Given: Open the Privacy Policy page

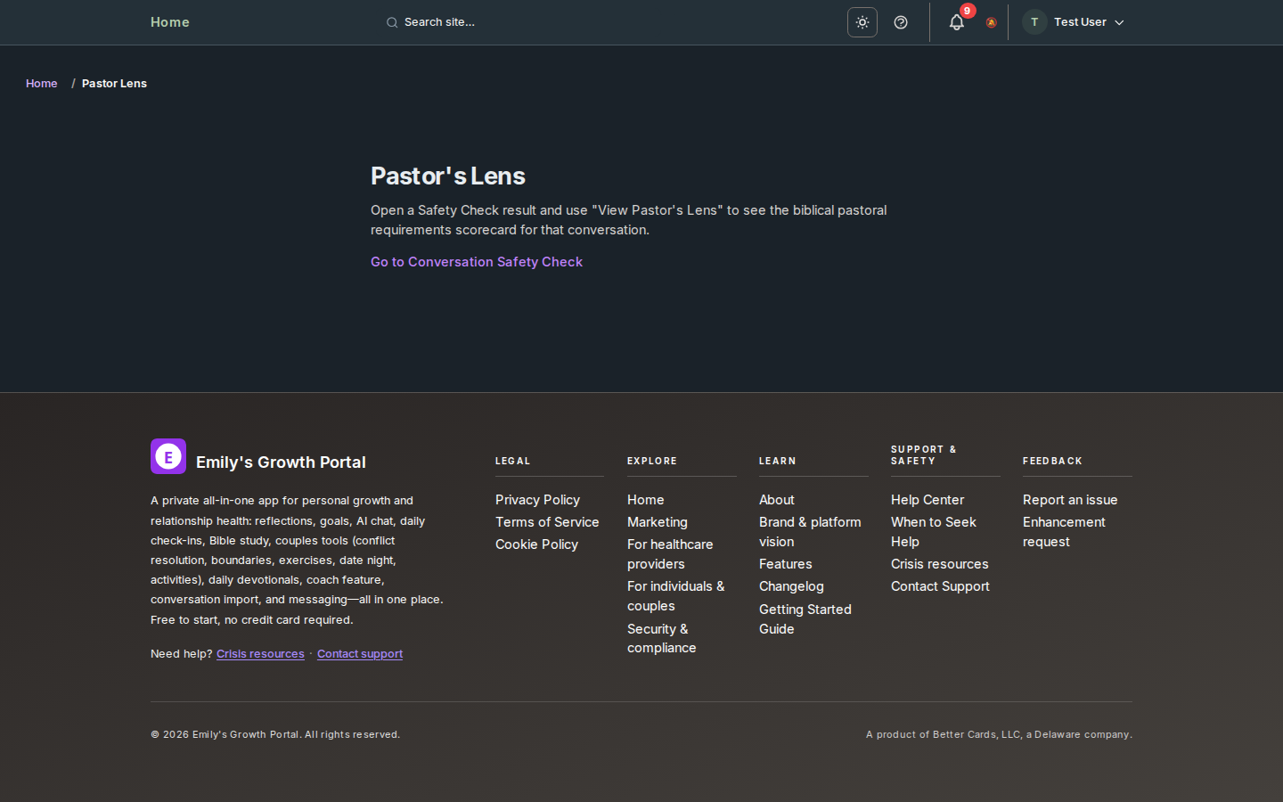Looking at the screenshot, I should pos(537,500).
